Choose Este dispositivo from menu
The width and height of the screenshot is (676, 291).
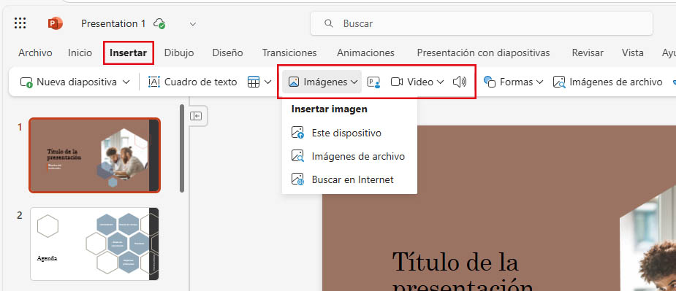(x=349, y=133)
